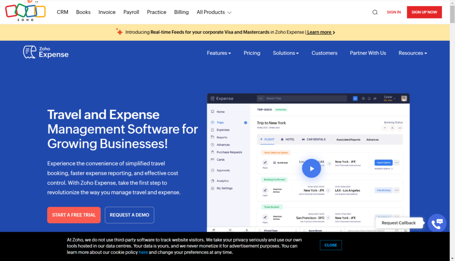
Task: Go to the Pricing page
Action: [252, 53]
